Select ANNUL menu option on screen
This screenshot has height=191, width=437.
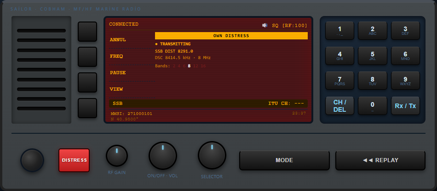[118, 40]
